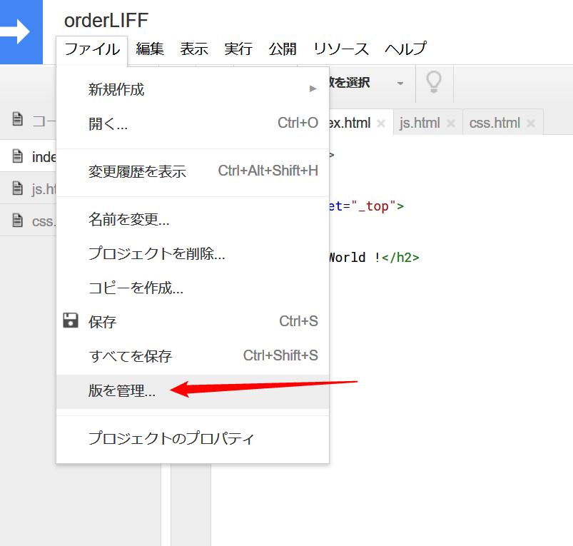Click the index file document icon

click(17, 156)
